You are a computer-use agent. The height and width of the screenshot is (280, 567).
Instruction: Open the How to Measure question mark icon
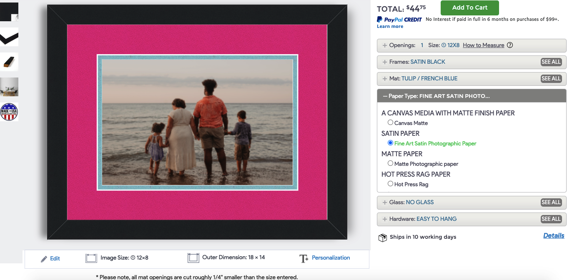[x=509, y=45]
